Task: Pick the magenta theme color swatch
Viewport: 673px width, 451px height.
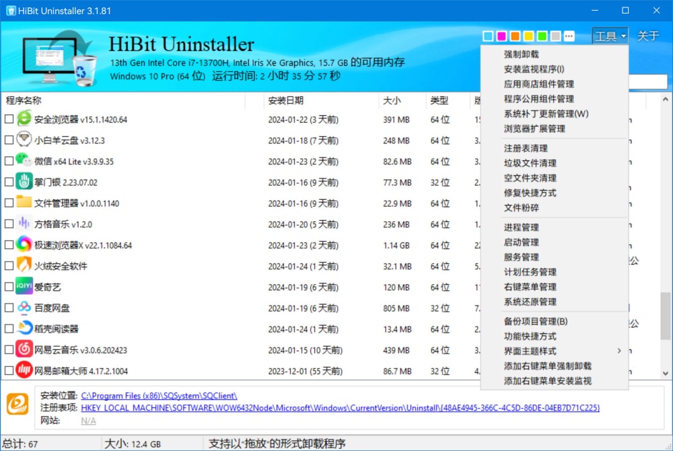Action: (501, 36)
